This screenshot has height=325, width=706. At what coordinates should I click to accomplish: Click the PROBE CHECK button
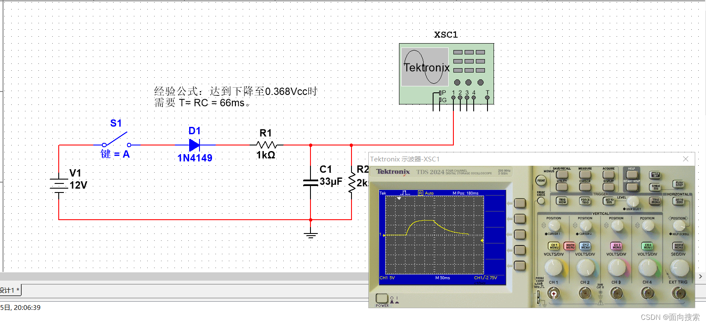click(541, 201)
